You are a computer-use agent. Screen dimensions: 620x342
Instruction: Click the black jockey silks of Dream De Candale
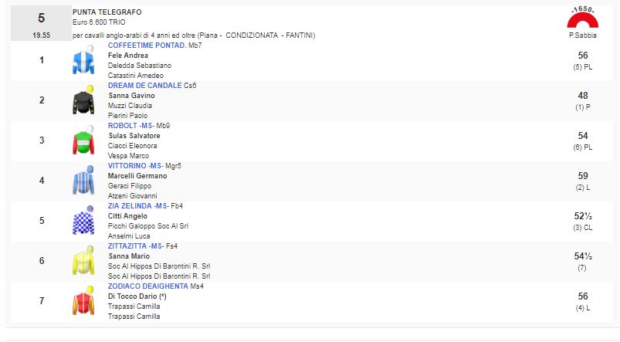coord(83,100)
